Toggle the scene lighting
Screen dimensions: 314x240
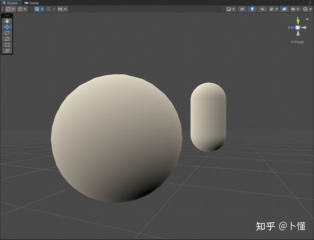[x=252, y=9]
